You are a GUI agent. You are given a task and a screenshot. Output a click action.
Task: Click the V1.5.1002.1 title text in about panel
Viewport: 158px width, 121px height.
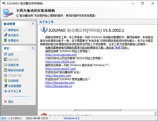coord(113,30)
